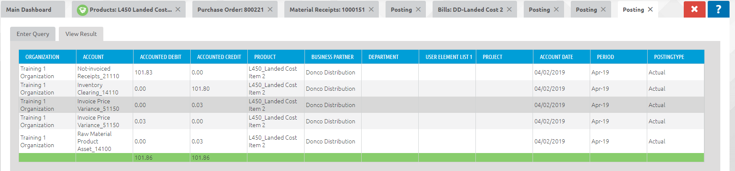The image size is (735, 171).
Task: Switch to the Main Dashboard tab
Action: pos(29,10)
